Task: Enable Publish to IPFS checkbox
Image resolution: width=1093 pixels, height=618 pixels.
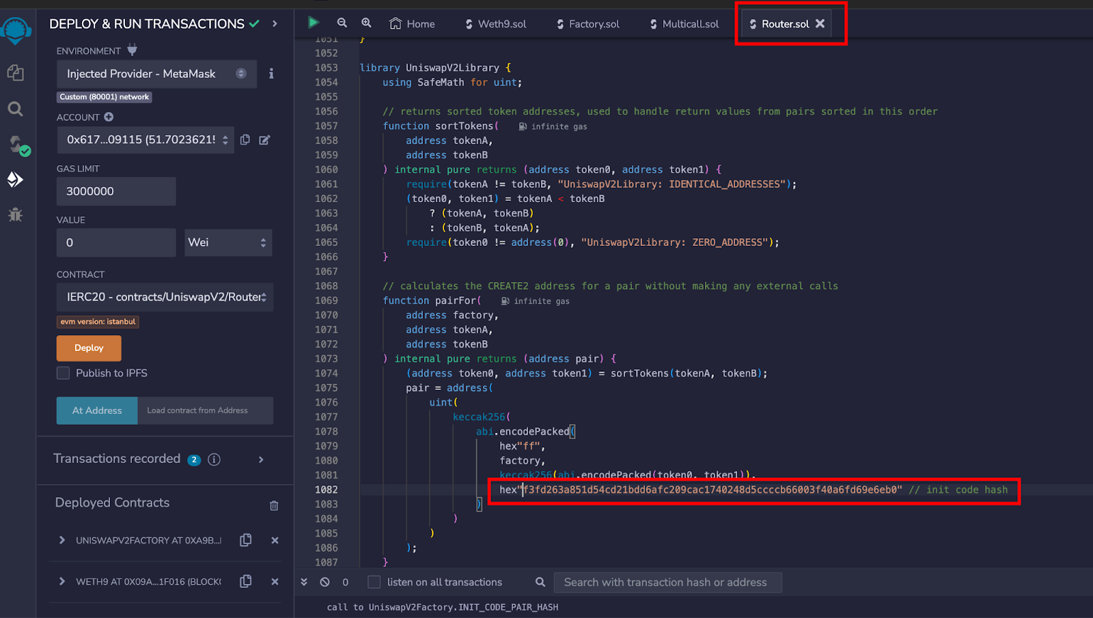Action: [x=64, y=373]
